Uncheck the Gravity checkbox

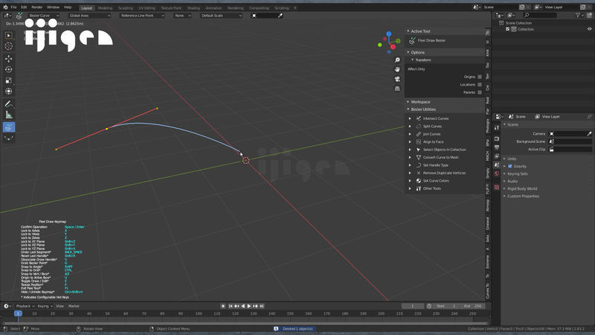tap(510, 166)
